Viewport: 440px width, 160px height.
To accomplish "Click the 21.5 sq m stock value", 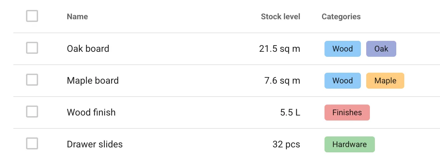I will pos(280,49).
